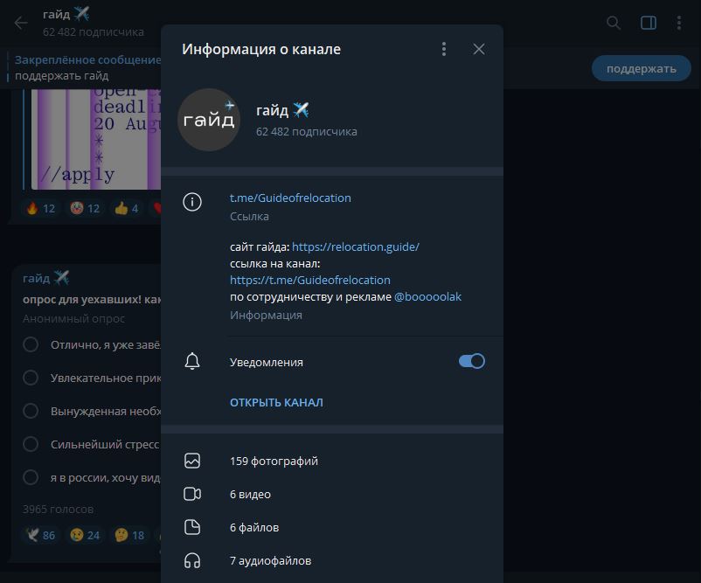Click the info icon beside the channel link
Viewport: 701px width, 583px height.
[194, 198]
